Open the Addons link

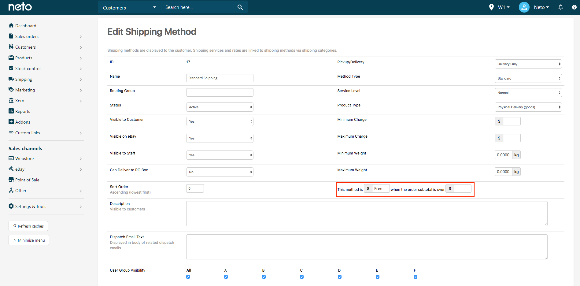click(x=23, y=122)
